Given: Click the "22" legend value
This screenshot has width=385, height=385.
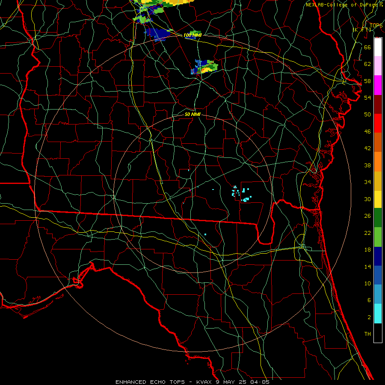Looking at the screenshot, I should [367, 233].
